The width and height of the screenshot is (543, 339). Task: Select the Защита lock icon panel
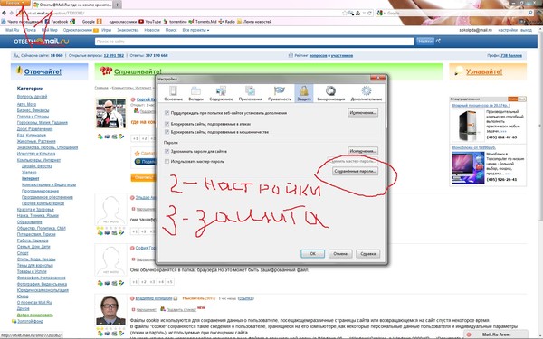[x=304, y=93]
